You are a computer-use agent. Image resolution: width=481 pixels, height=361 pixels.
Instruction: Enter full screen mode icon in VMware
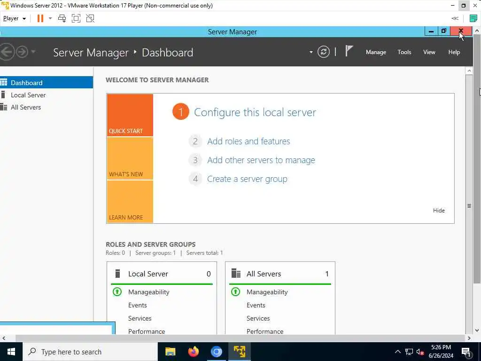[76, 18]
